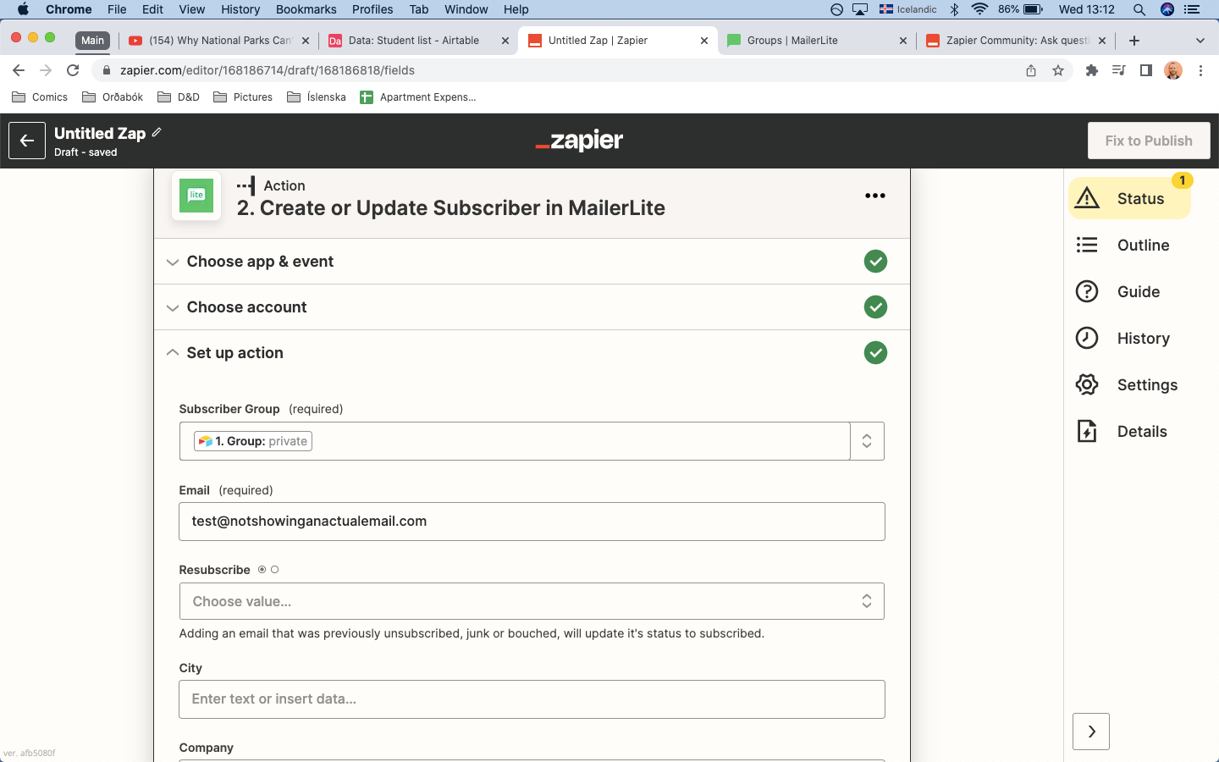The height and width of the screenshot is (762, 1219).
Task: Click the share icon in the address bar
Action: click(1031, 70)
